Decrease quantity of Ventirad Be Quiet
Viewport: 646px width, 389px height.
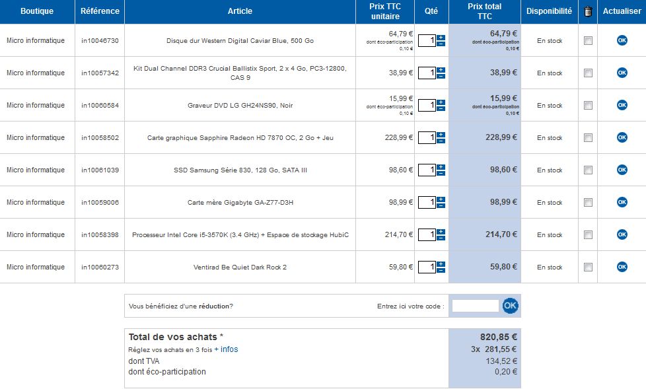pos(441,270)
